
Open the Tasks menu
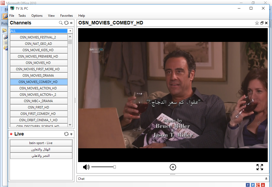[22, 16]
